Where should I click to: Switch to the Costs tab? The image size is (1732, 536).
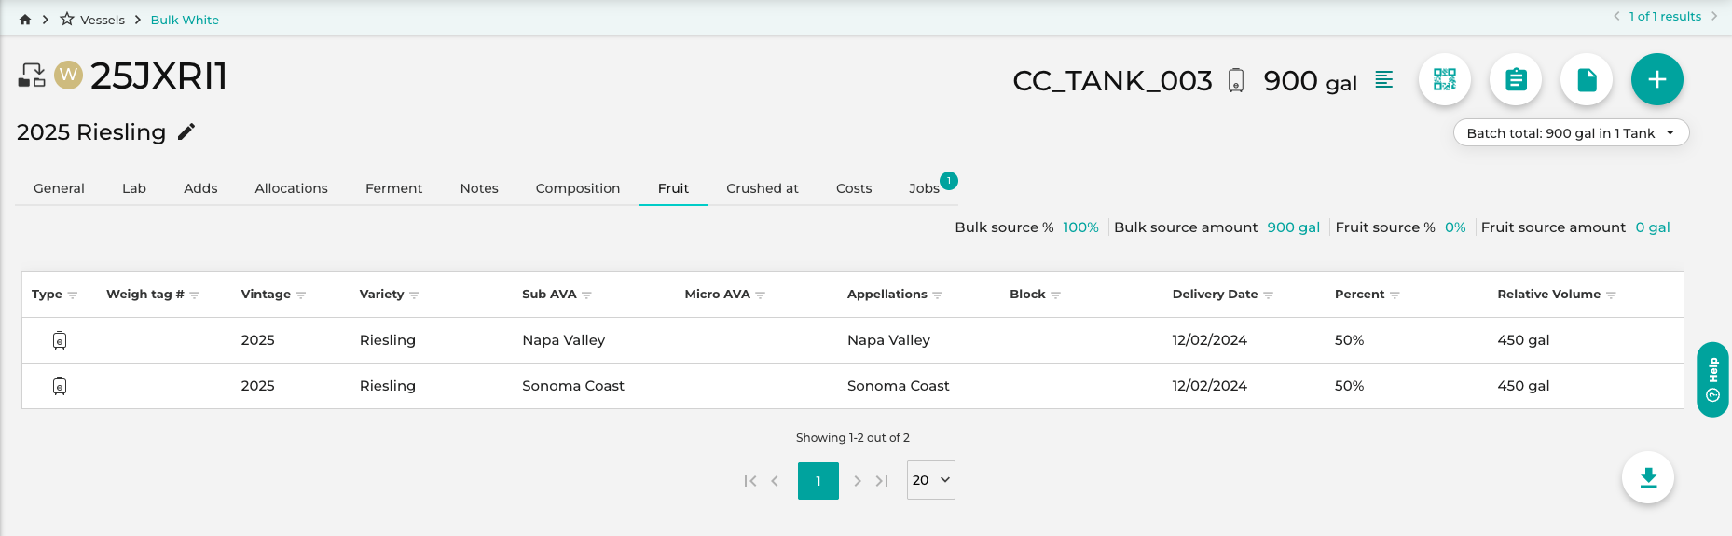[x=854, y=188]
